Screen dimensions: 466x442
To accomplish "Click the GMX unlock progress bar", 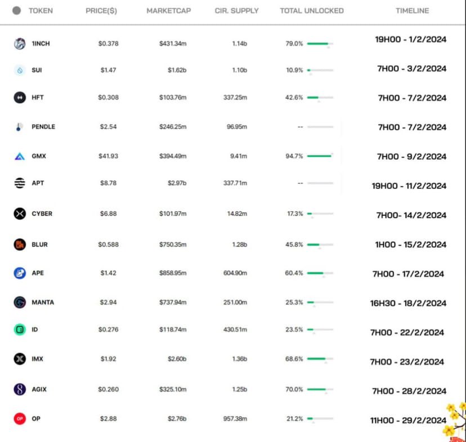I will pyautogui.click(x=320, y=156).
